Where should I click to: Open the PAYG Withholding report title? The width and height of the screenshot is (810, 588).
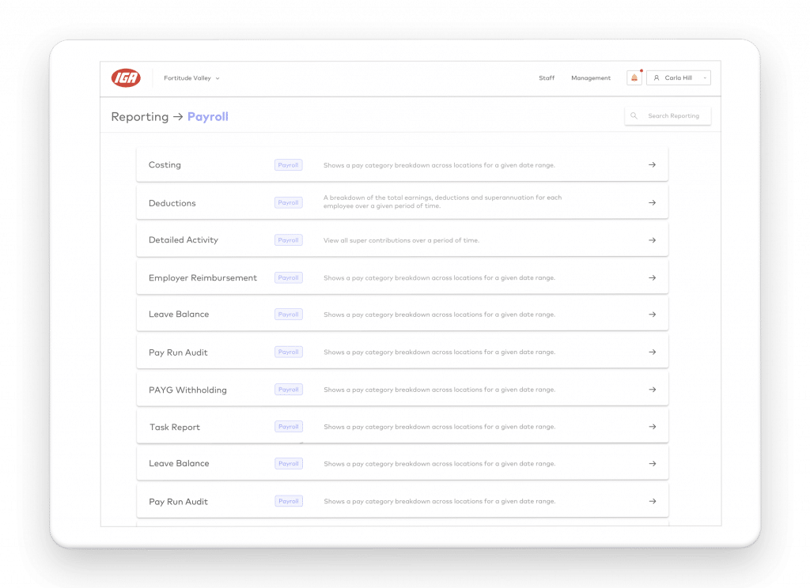pyautogui.click(x=187, y=390)
